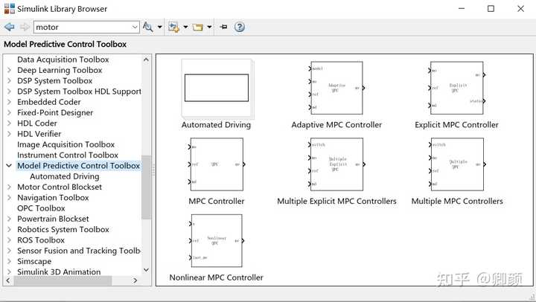Select the Nonlinear MPC Controller block

click(217, 241)
